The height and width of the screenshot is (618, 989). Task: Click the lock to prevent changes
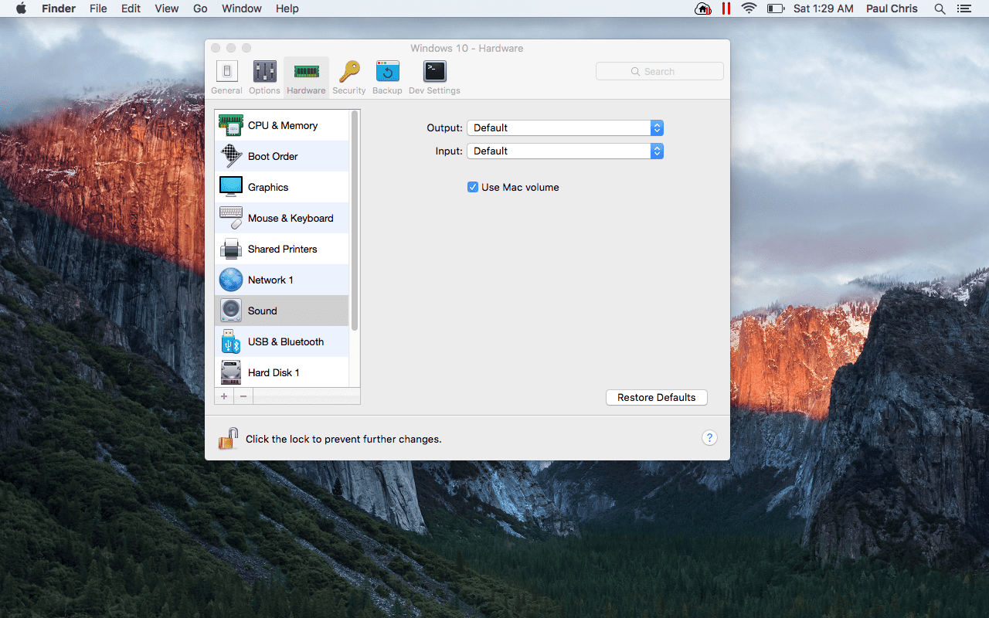click(228, 438)
